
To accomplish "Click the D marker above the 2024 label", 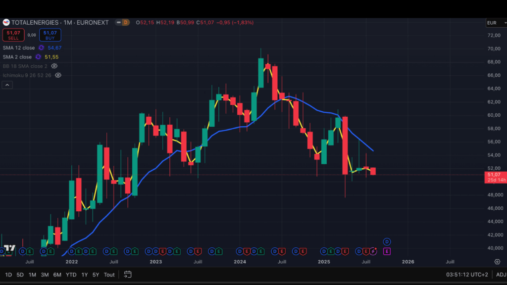I will [x=239, y=251].
